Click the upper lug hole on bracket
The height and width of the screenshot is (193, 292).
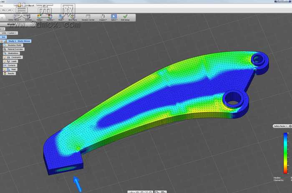coord(258,59)
